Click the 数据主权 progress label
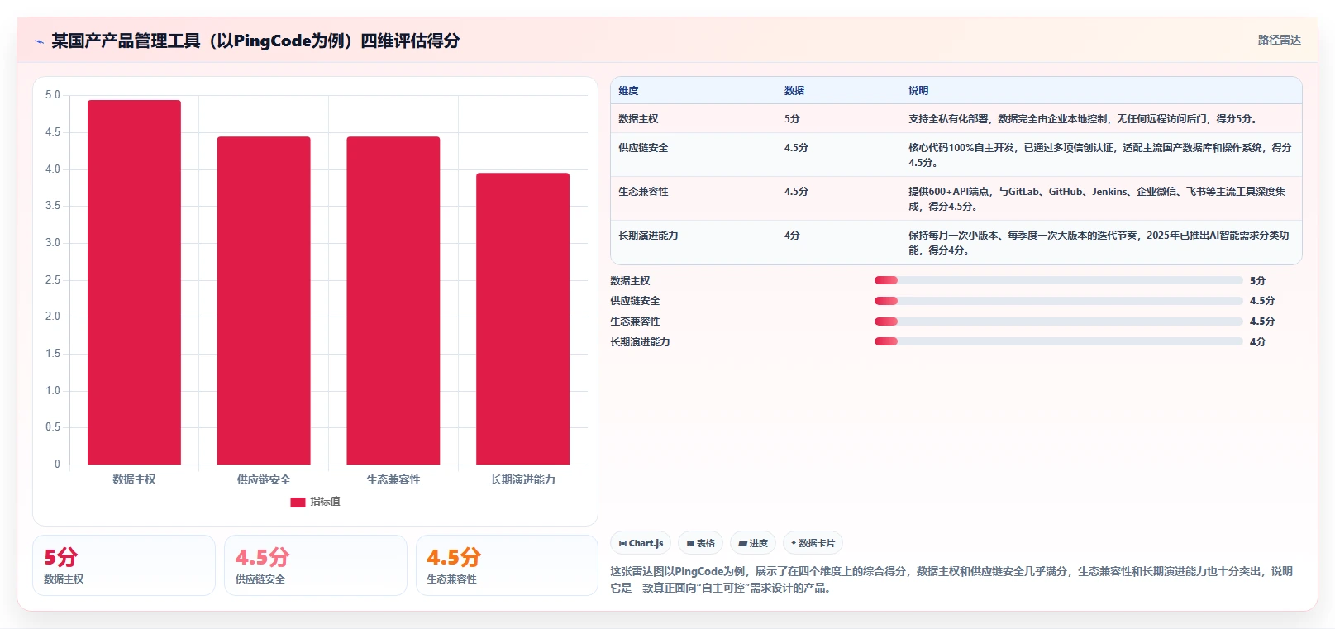Image resolution: width=1335 pixels, height=629 pixels. tap(630, 281)
